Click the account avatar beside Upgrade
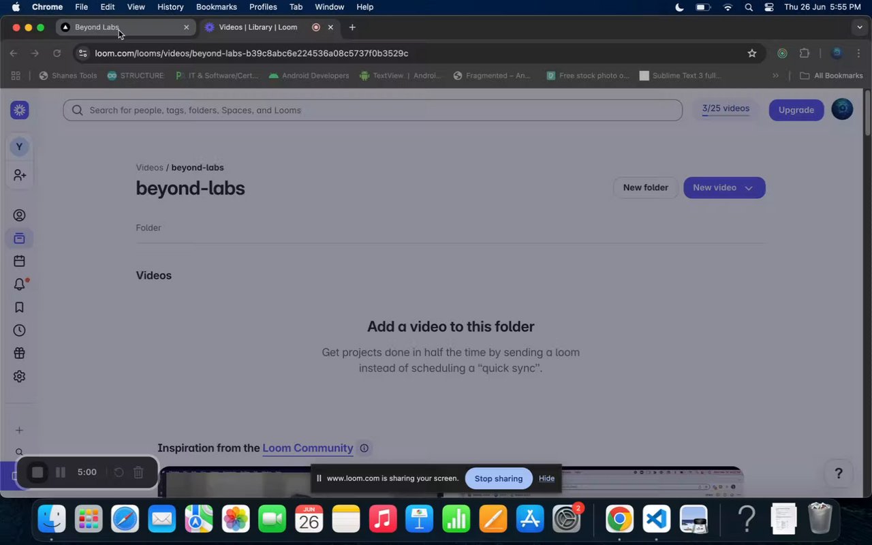872x545 pixels. (x=843, y=110)
